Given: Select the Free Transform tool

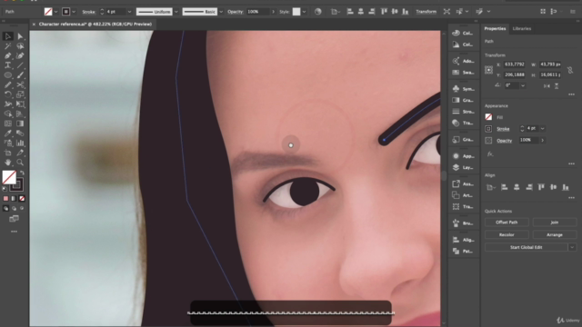Looking at the screenshot, I should pos(20,104).
